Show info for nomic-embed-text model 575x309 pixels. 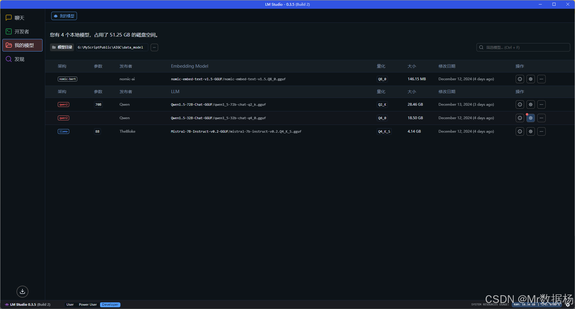520,79
